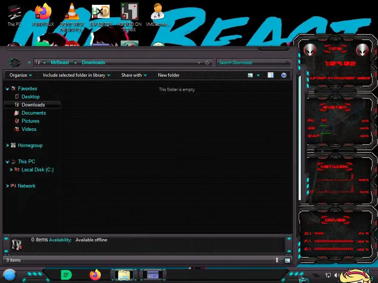
Task: Click the Windows Start orb
Action: pos(9,275)
